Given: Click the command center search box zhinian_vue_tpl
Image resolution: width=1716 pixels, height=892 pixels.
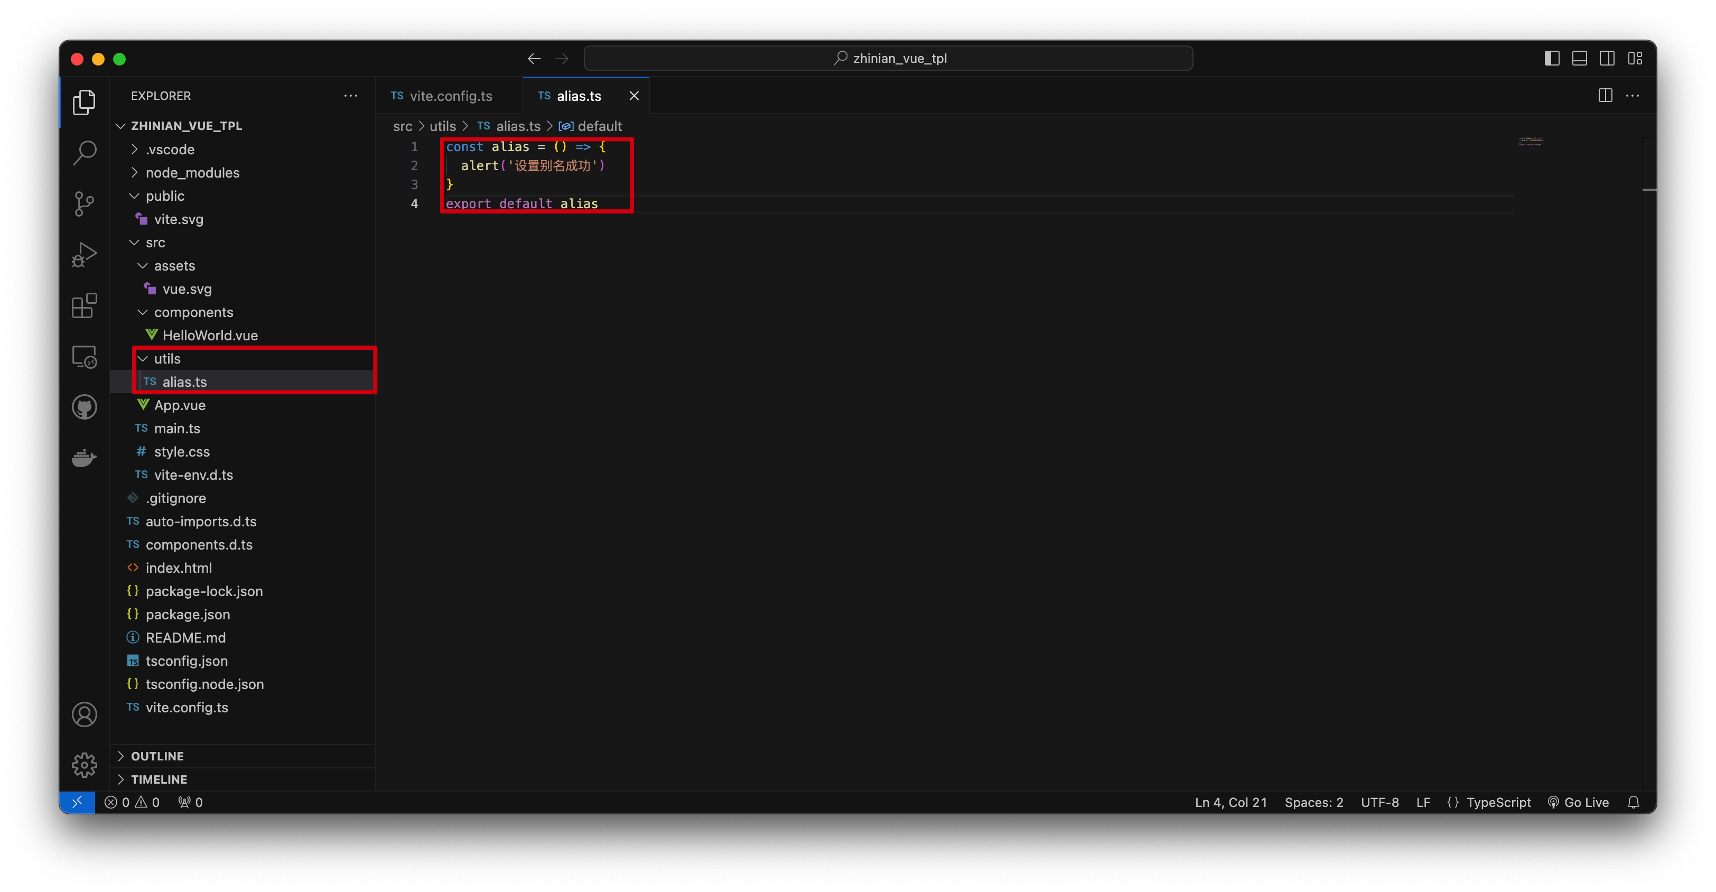Looking at the screenshot, I should point(888,59).
